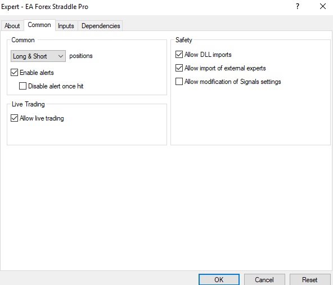Uncheck Allow import of external experts
Screen dimensions: 333x285
pyautogui.click(x=179, y=68)
